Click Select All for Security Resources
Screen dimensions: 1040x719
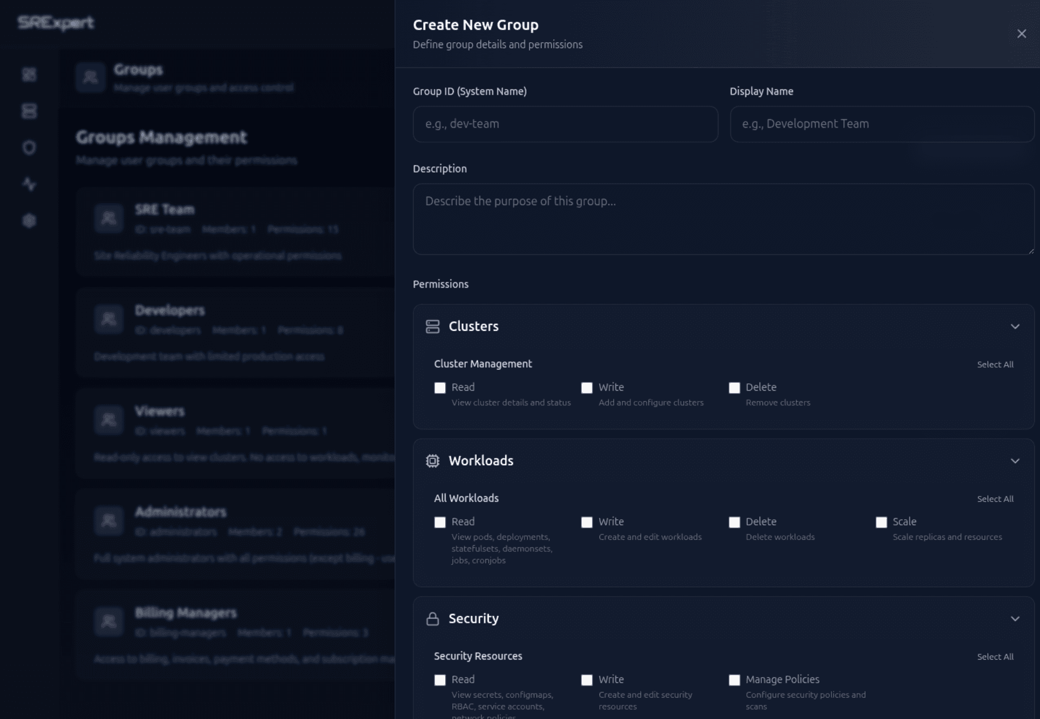click(x=995, y=656)
